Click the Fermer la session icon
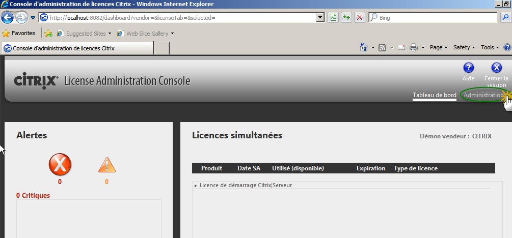Image resolution: width=512 pixels, height=238 pixels. (496, 68)
